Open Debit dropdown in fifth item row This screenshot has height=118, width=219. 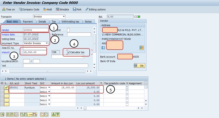click(49, 104)
